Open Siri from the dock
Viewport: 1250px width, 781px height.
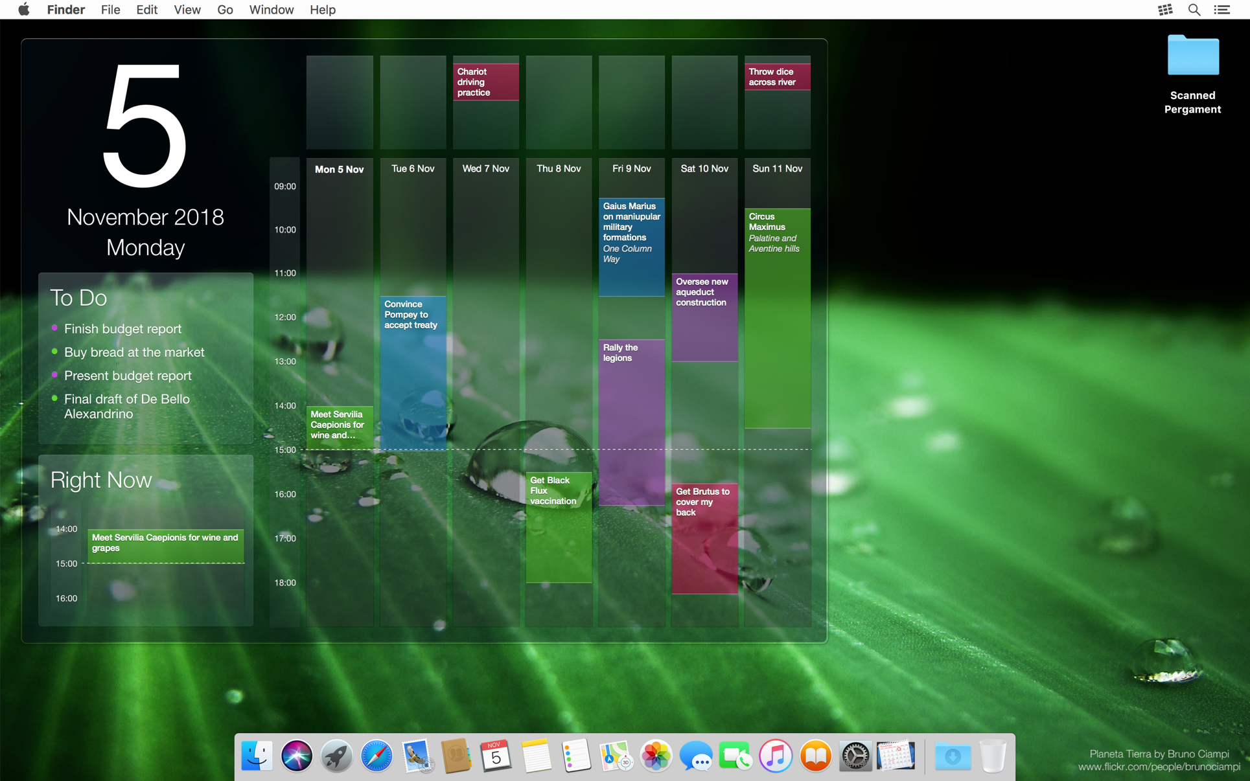click(296, 756)
